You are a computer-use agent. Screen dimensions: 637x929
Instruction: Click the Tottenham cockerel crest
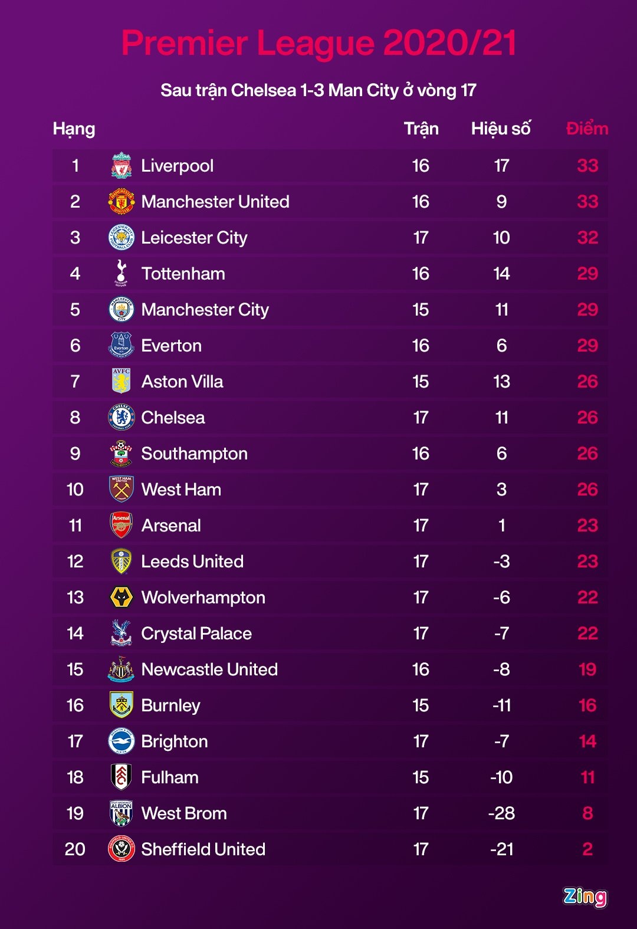(x=122, y=273)
